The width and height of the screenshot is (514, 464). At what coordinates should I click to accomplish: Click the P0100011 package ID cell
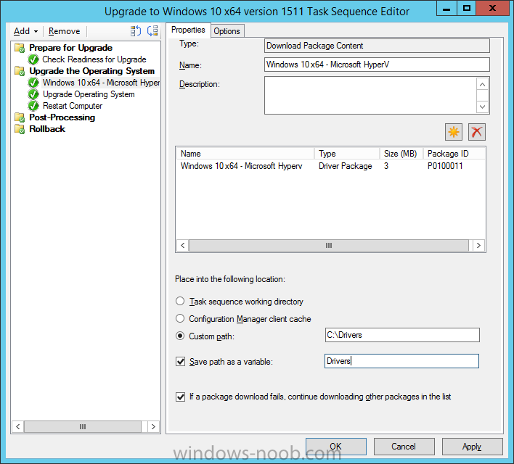445,166
